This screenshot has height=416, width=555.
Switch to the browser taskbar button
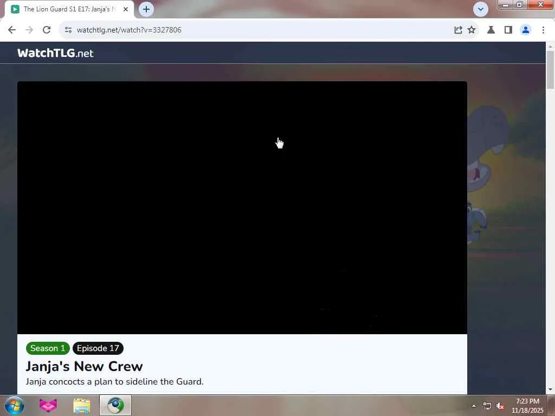(x=115, y=405)
